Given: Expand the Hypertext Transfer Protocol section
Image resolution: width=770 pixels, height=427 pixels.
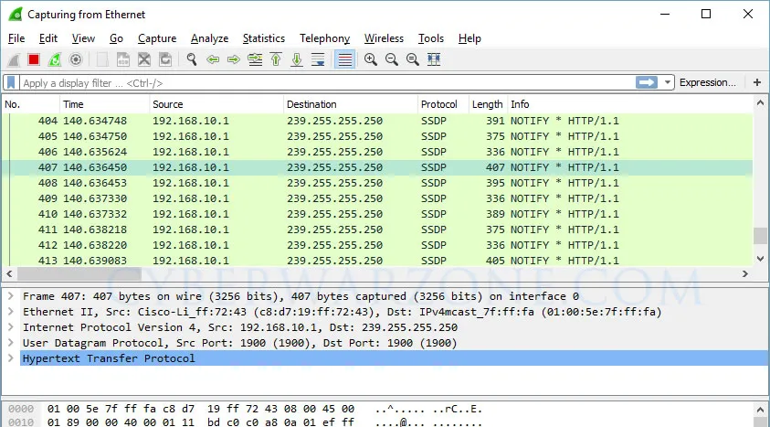Looking at the screenshot, I should [10, 358].
